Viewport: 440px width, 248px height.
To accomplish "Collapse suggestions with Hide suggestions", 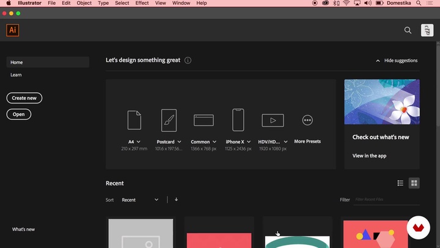I will (x=397, y=61).
